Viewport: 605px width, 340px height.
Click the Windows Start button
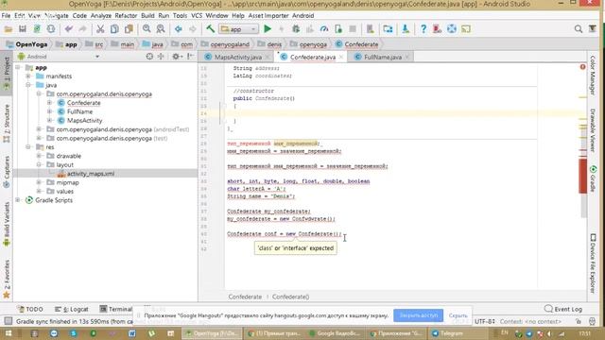[9, 333]
